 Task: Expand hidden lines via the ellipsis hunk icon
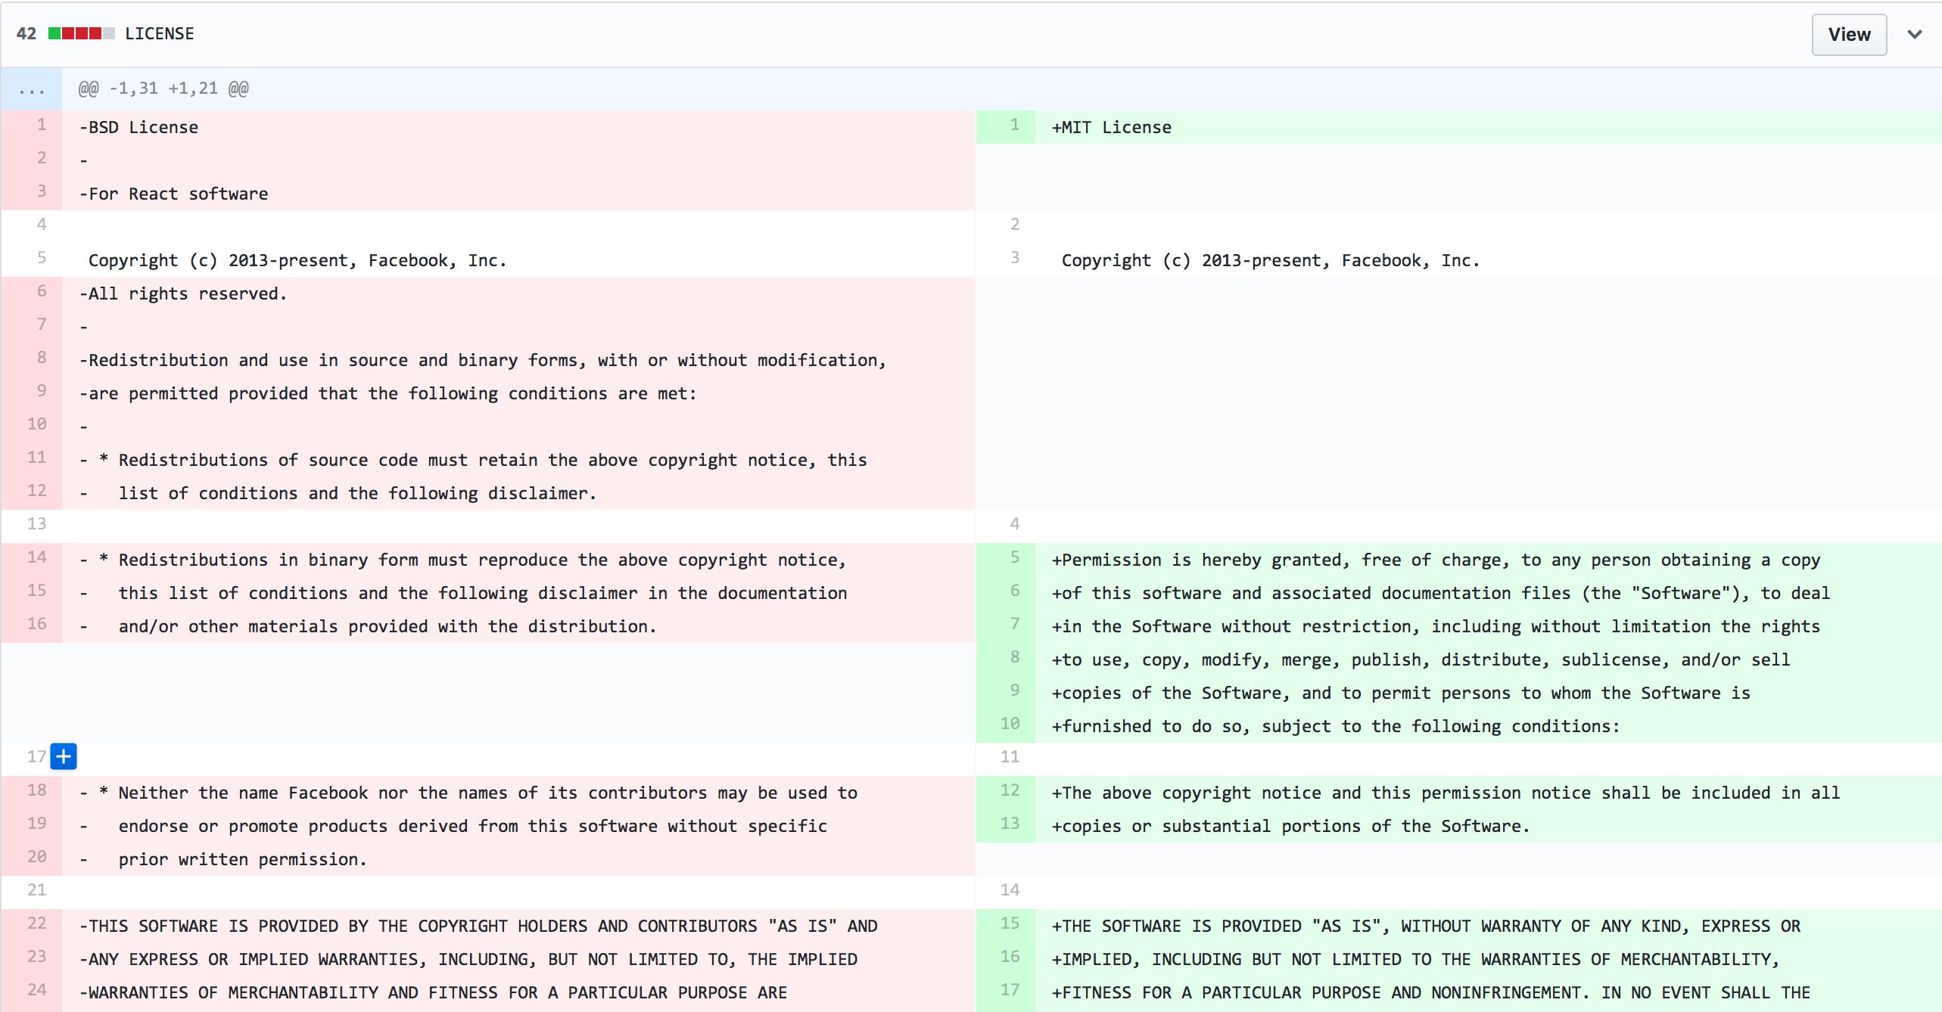pos(31,89)
